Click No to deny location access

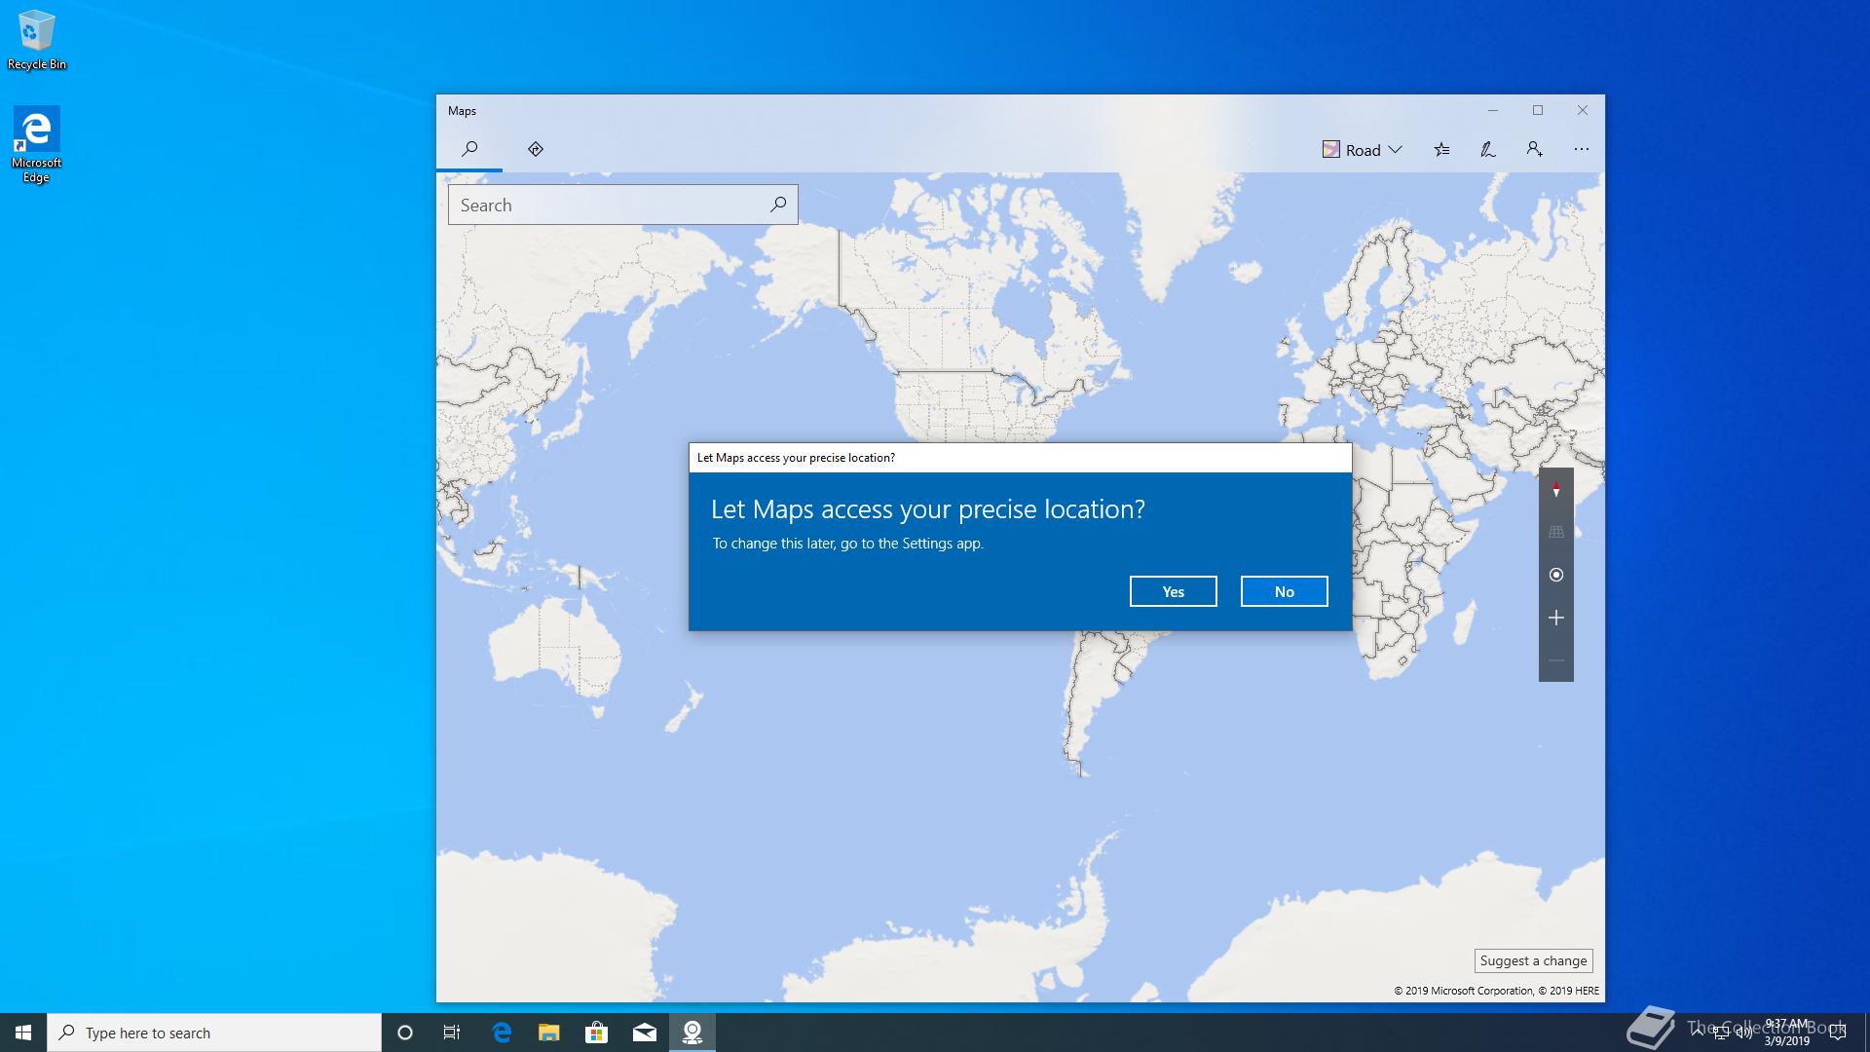tap(1284, 591)
